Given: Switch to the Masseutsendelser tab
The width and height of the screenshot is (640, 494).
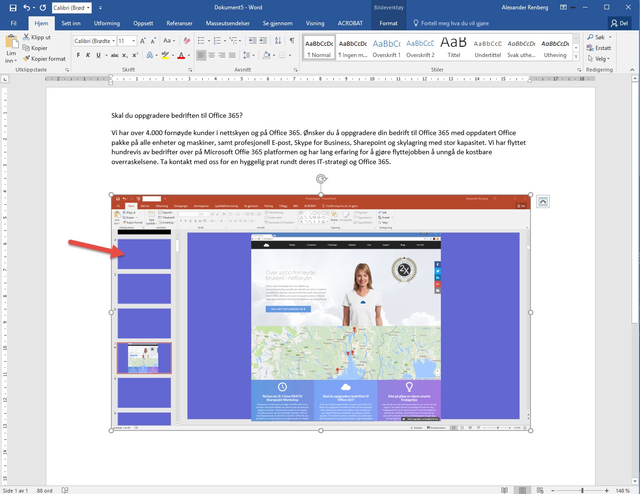Looking at the screenshot, I should click(228, 23).
